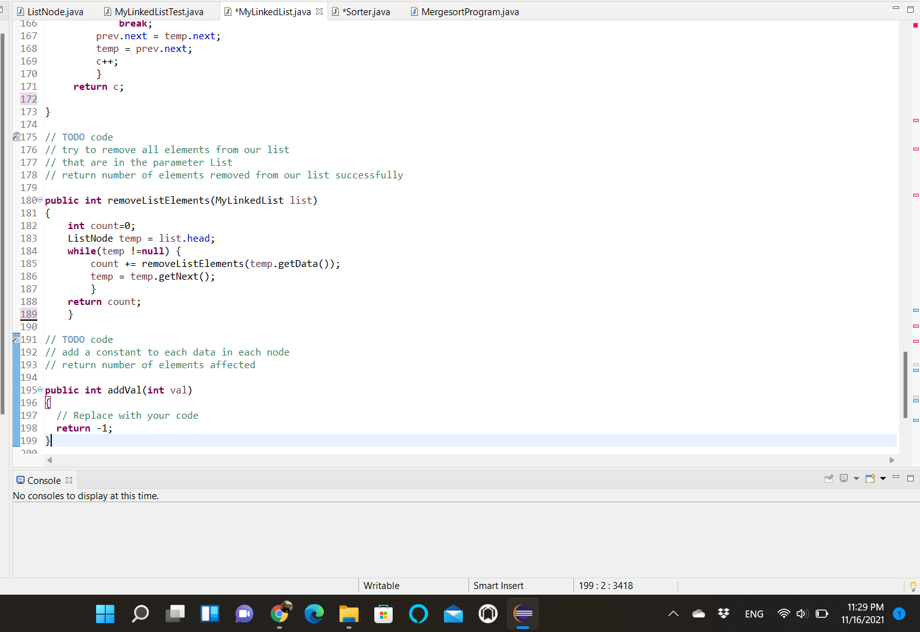The image size is (920, 632).
Task: Click the removeListElements method name on line 180
Action: coord(158,201)
